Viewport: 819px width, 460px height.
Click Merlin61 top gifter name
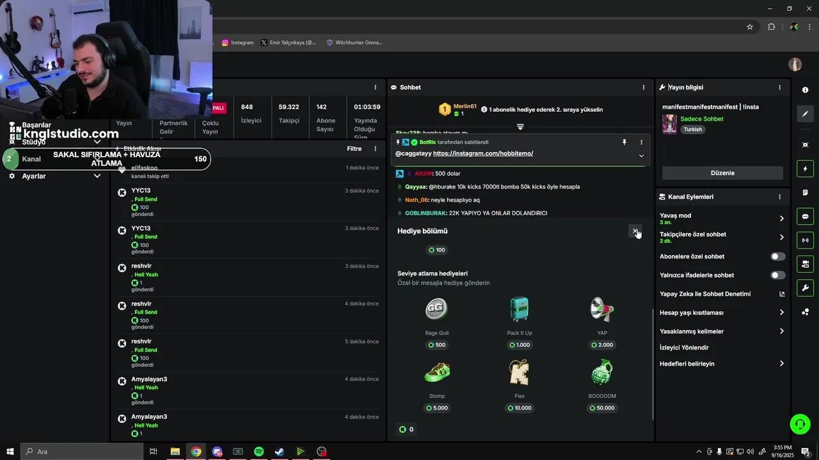pos(465,106)
